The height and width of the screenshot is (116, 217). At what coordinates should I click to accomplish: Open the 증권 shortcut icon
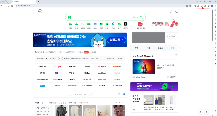tap(101, 24)
